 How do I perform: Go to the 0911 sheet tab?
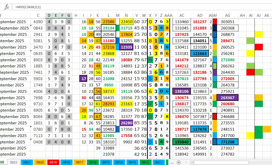pos(158,162)
